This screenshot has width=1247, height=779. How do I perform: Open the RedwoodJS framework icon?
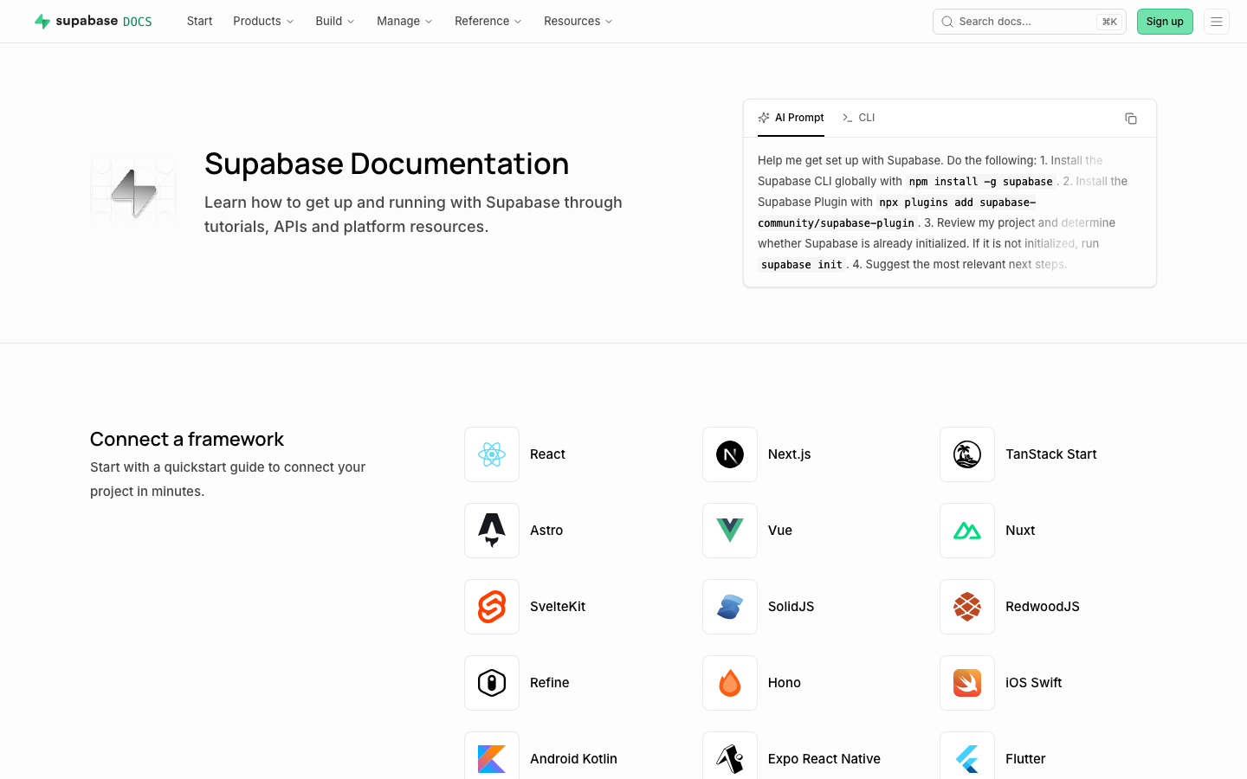pos(967,607)
